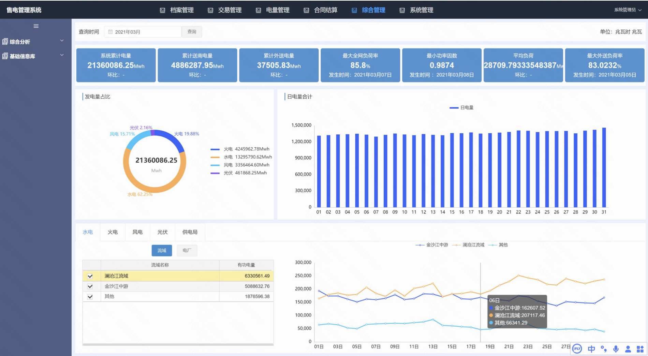648x356 pixels.
Task: Collapse sidebar with hamburger menu icon
Action: [36, 26]
